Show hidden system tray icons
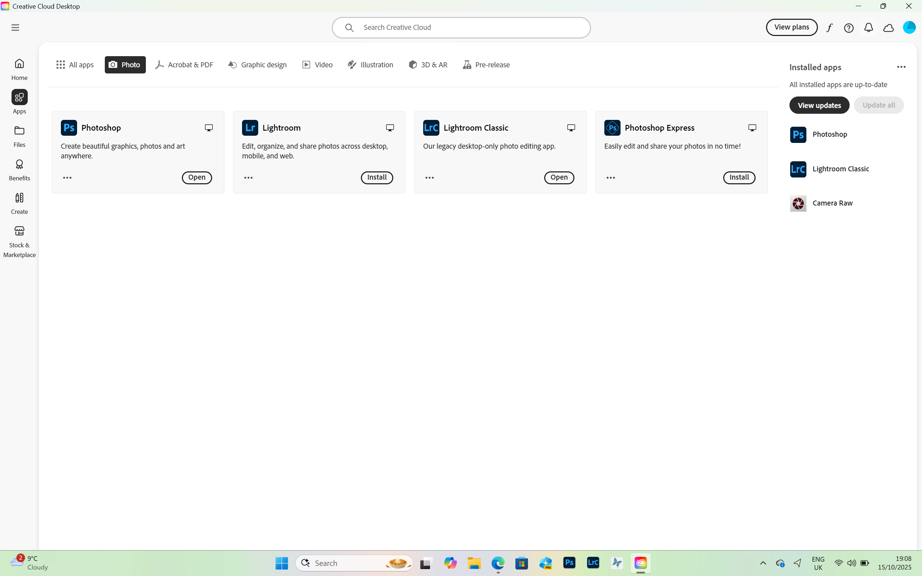The image size is (922, 576). (763, 563)
